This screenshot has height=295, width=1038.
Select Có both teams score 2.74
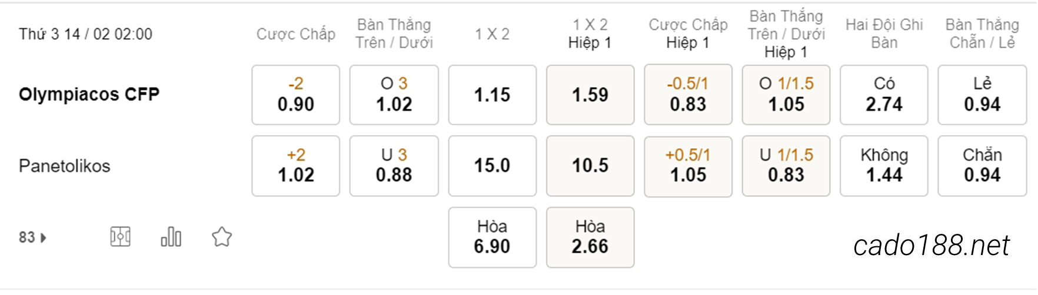884,95
